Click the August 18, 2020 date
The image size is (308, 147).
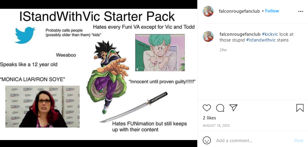216,125
